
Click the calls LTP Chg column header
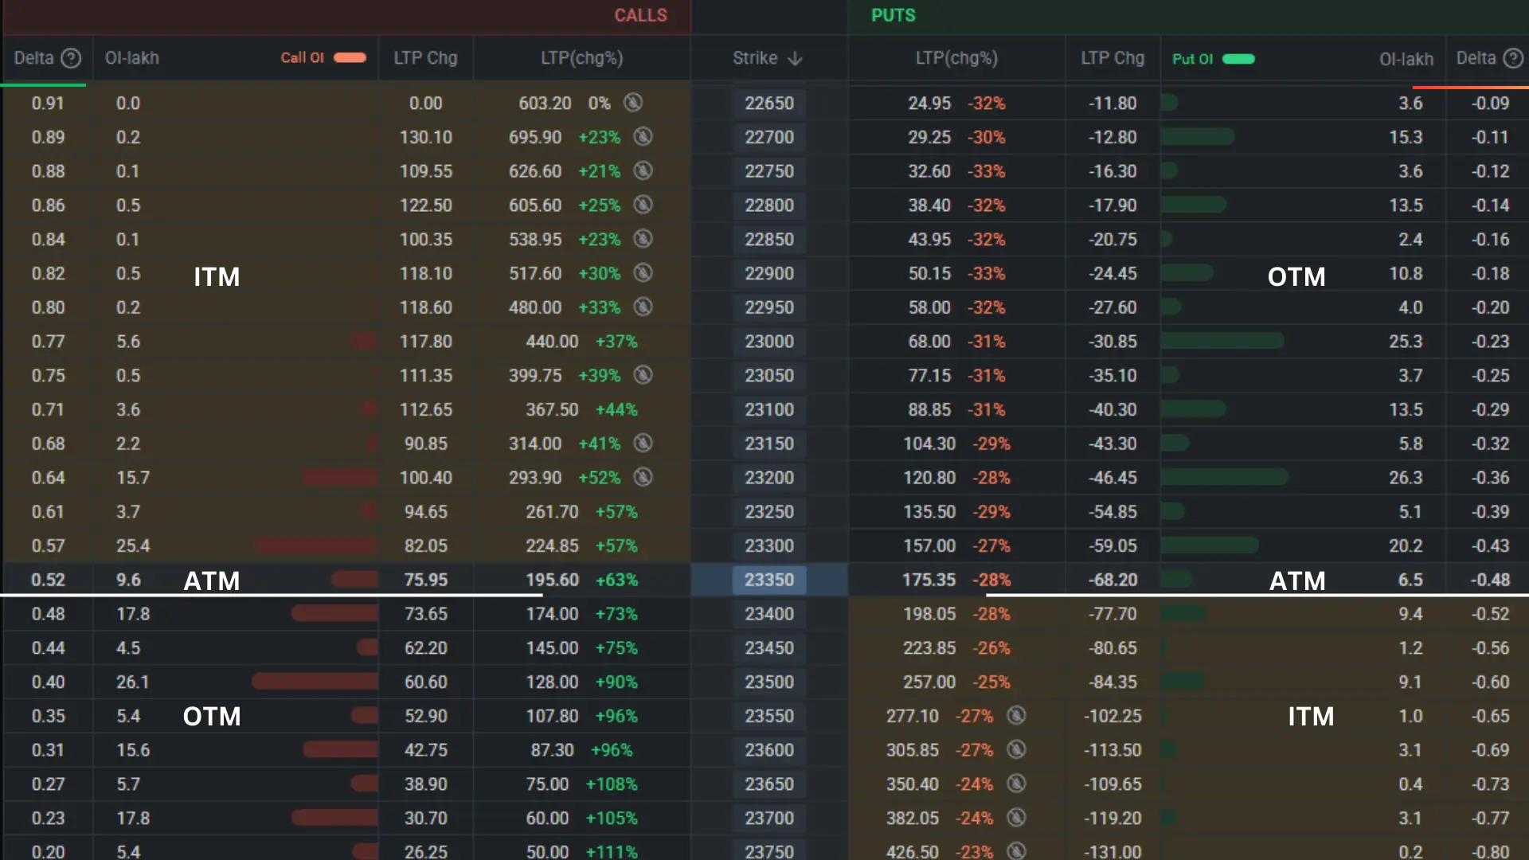[x=425, y=58]
